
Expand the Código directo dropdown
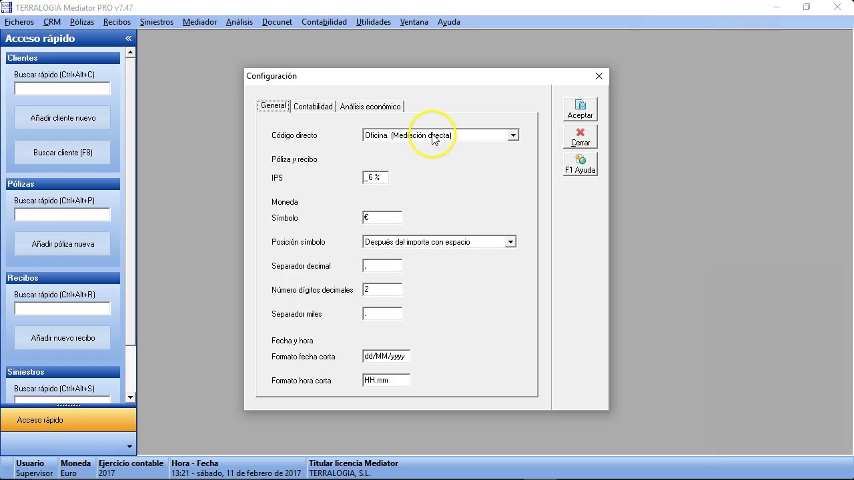pyautogui.click(x=512, y=135)
